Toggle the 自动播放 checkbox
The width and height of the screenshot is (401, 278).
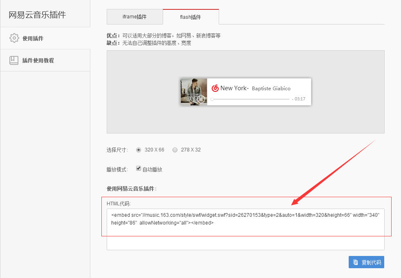[x=138, y=168]
